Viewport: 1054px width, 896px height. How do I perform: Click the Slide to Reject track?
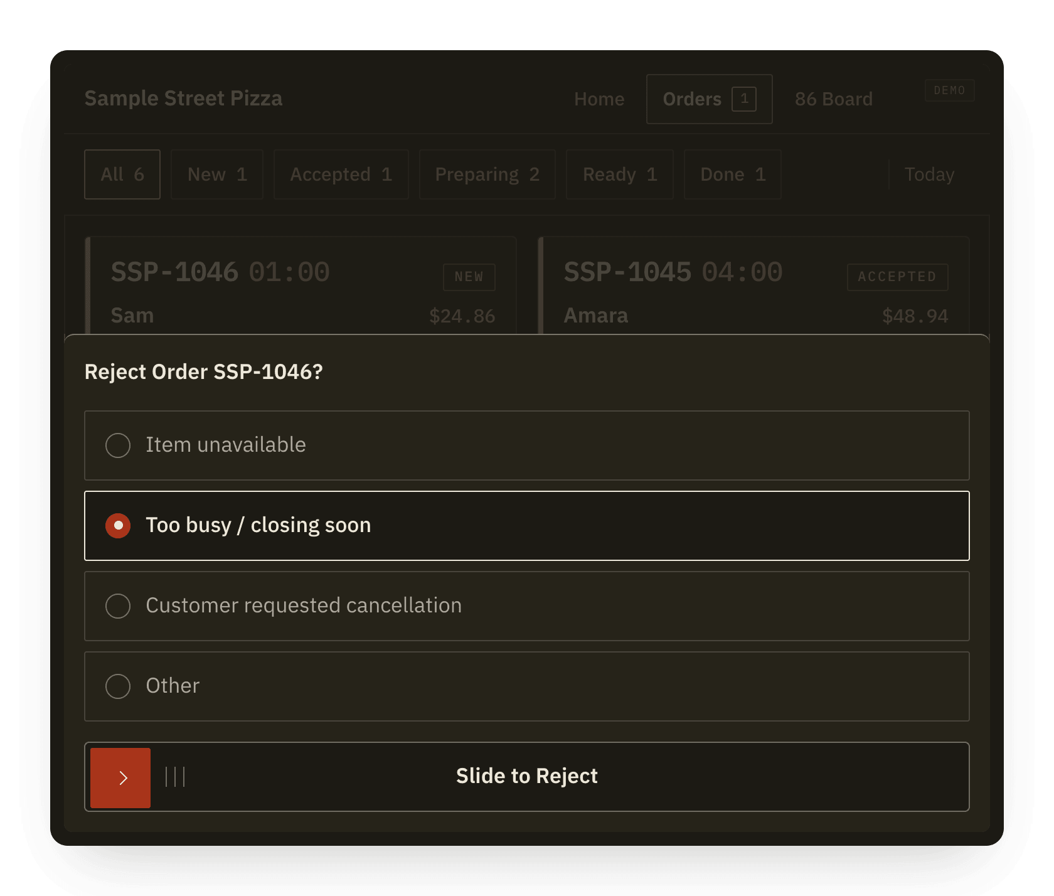(x=527, y=777)
